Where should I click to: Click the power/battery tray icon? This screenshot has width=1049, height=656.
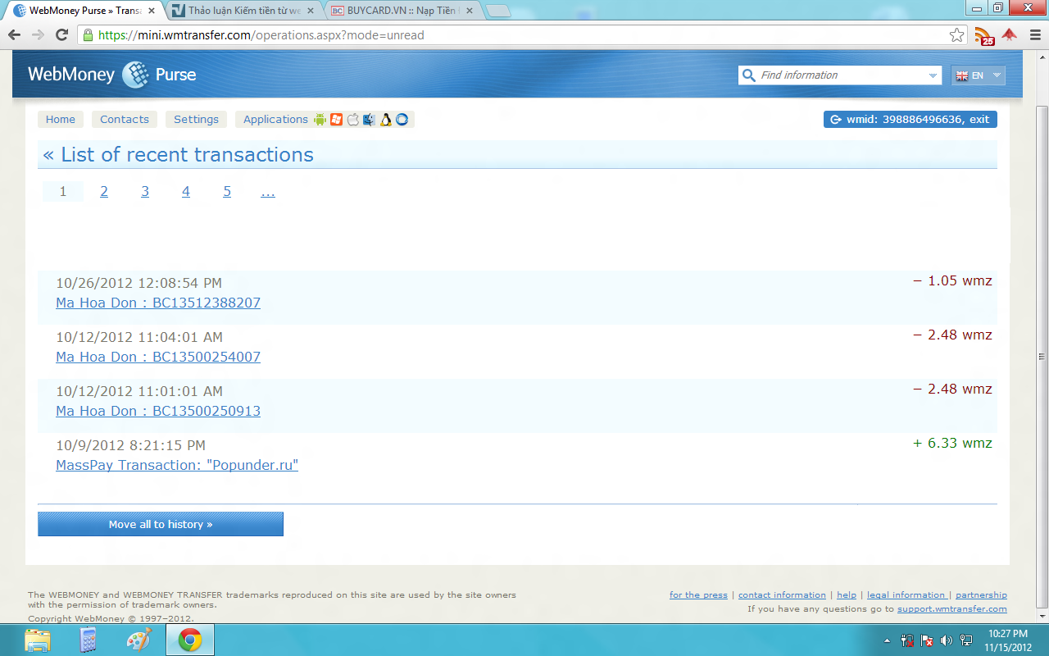(908, 640)
